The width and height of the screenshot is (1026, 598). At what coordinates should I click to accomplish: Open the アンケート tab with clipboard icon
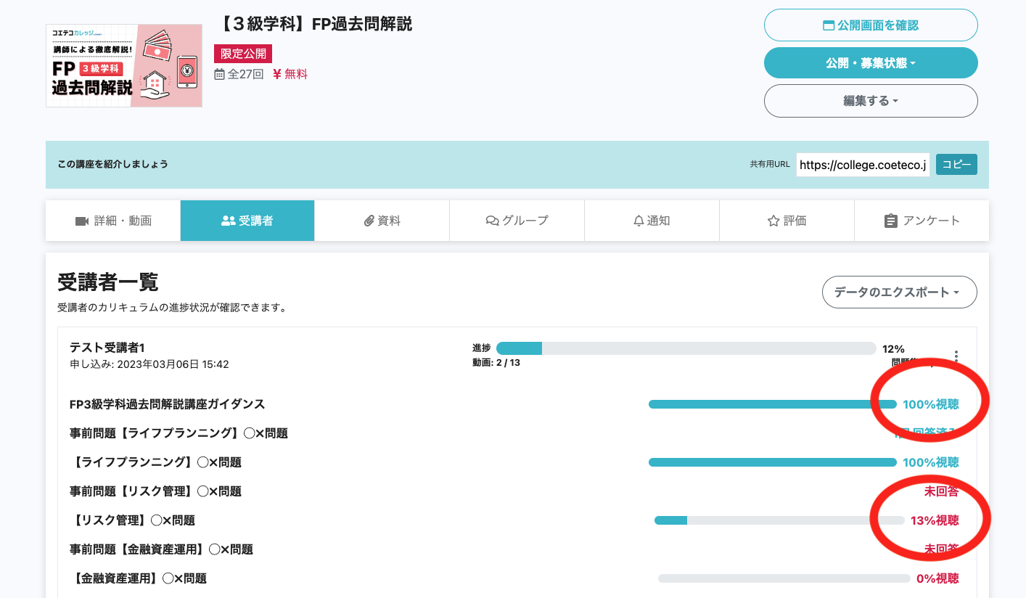click(922, 221)
